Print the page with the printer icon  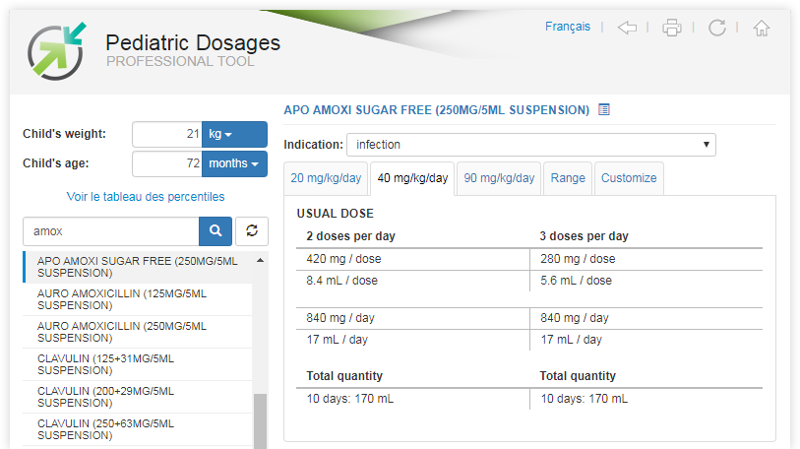click(671, 28)
